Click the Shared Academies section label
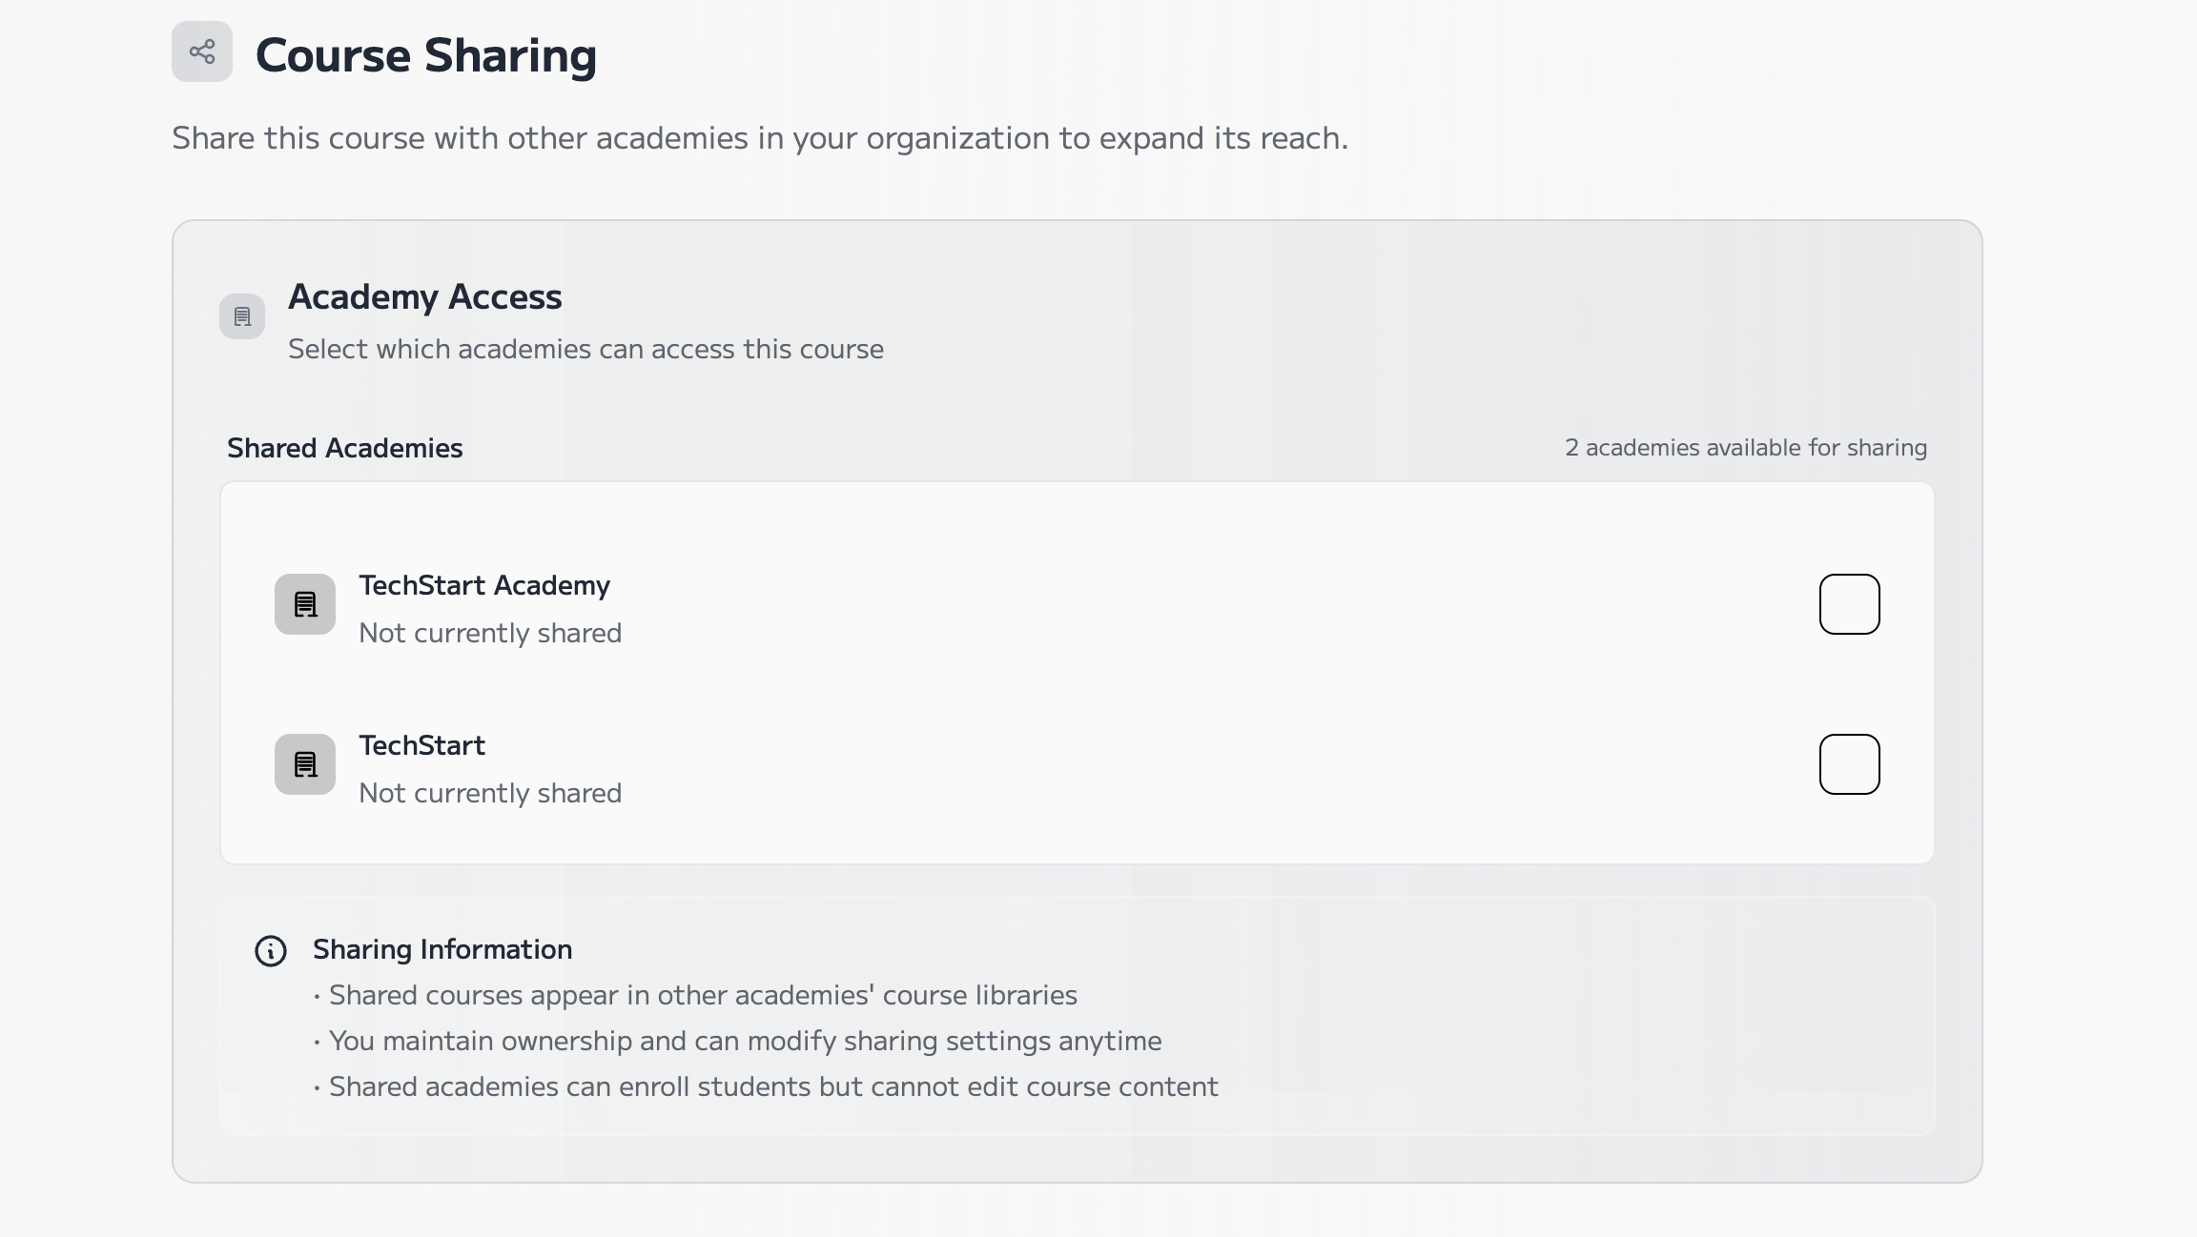Image resolution: width=2197 pixels, height=1237 pixels. (x=344, y=448)
